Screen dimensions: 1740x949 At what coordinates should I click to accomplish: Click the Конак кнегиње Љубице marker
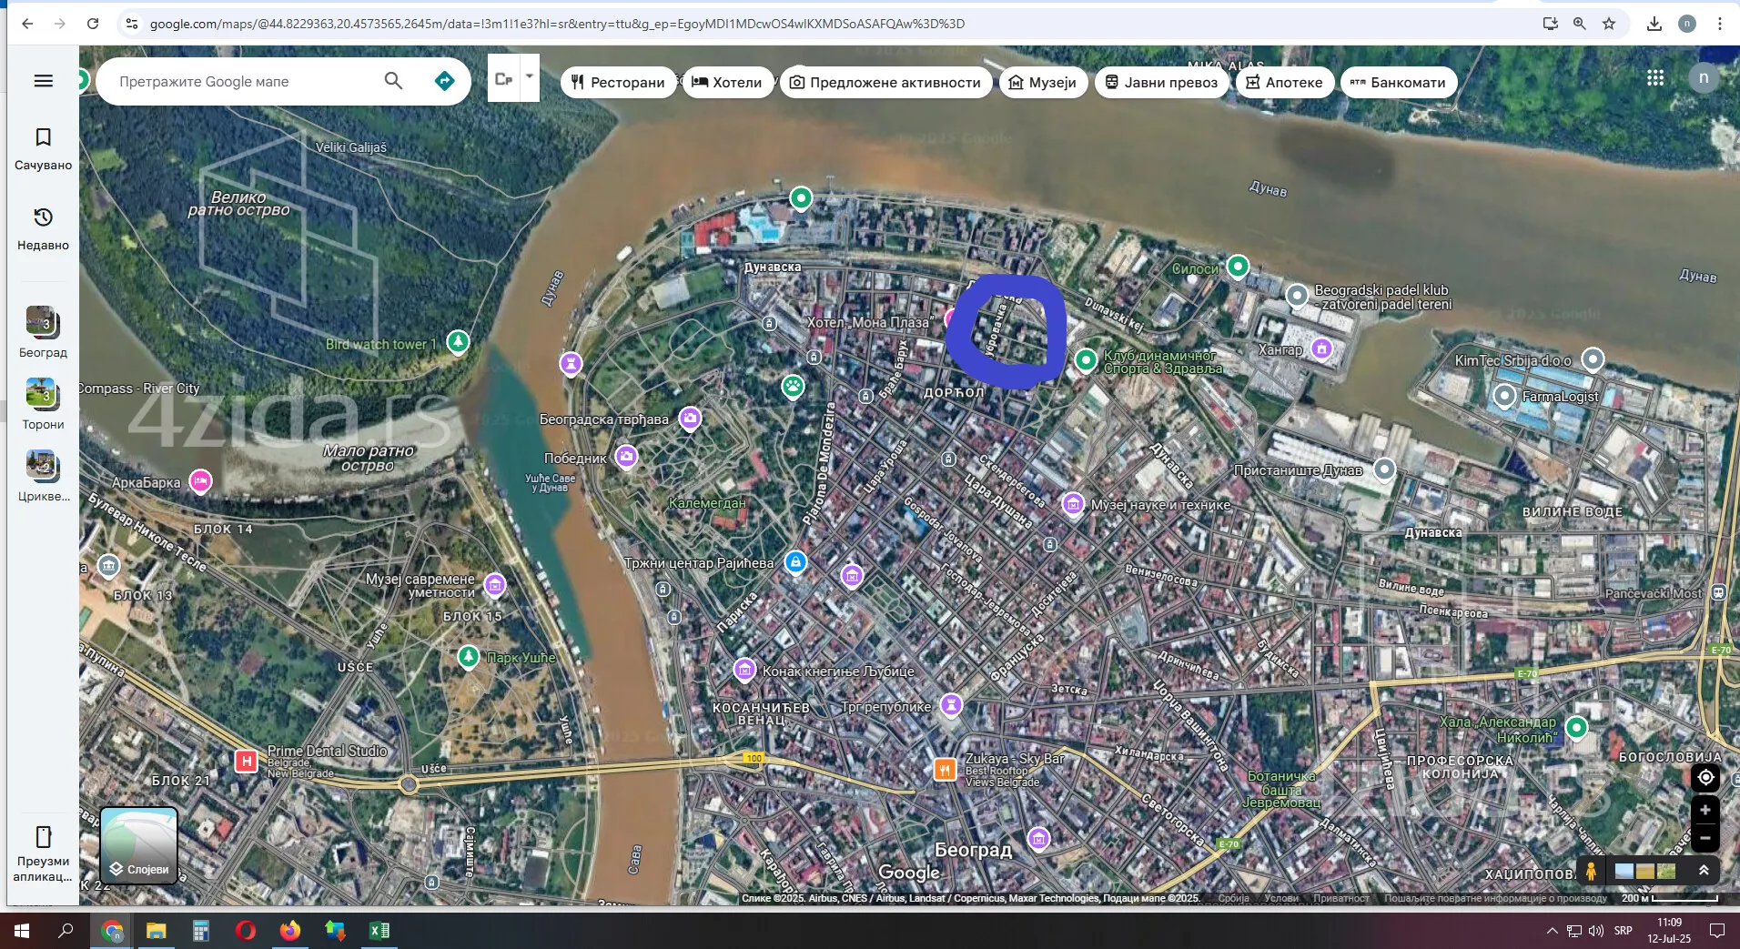(x=744, y=671)
